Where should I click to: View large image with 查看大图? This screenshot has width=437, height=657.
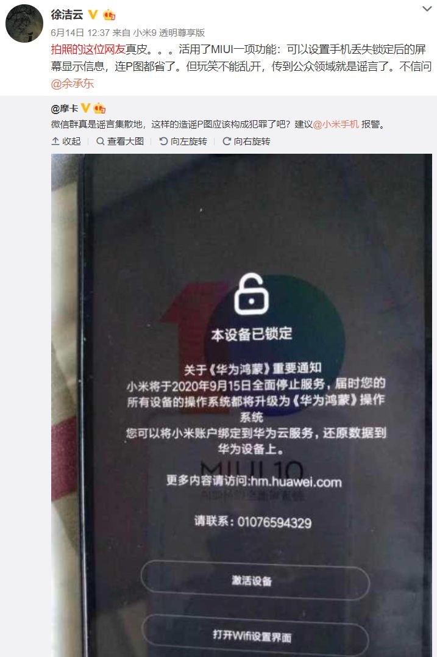120,141
